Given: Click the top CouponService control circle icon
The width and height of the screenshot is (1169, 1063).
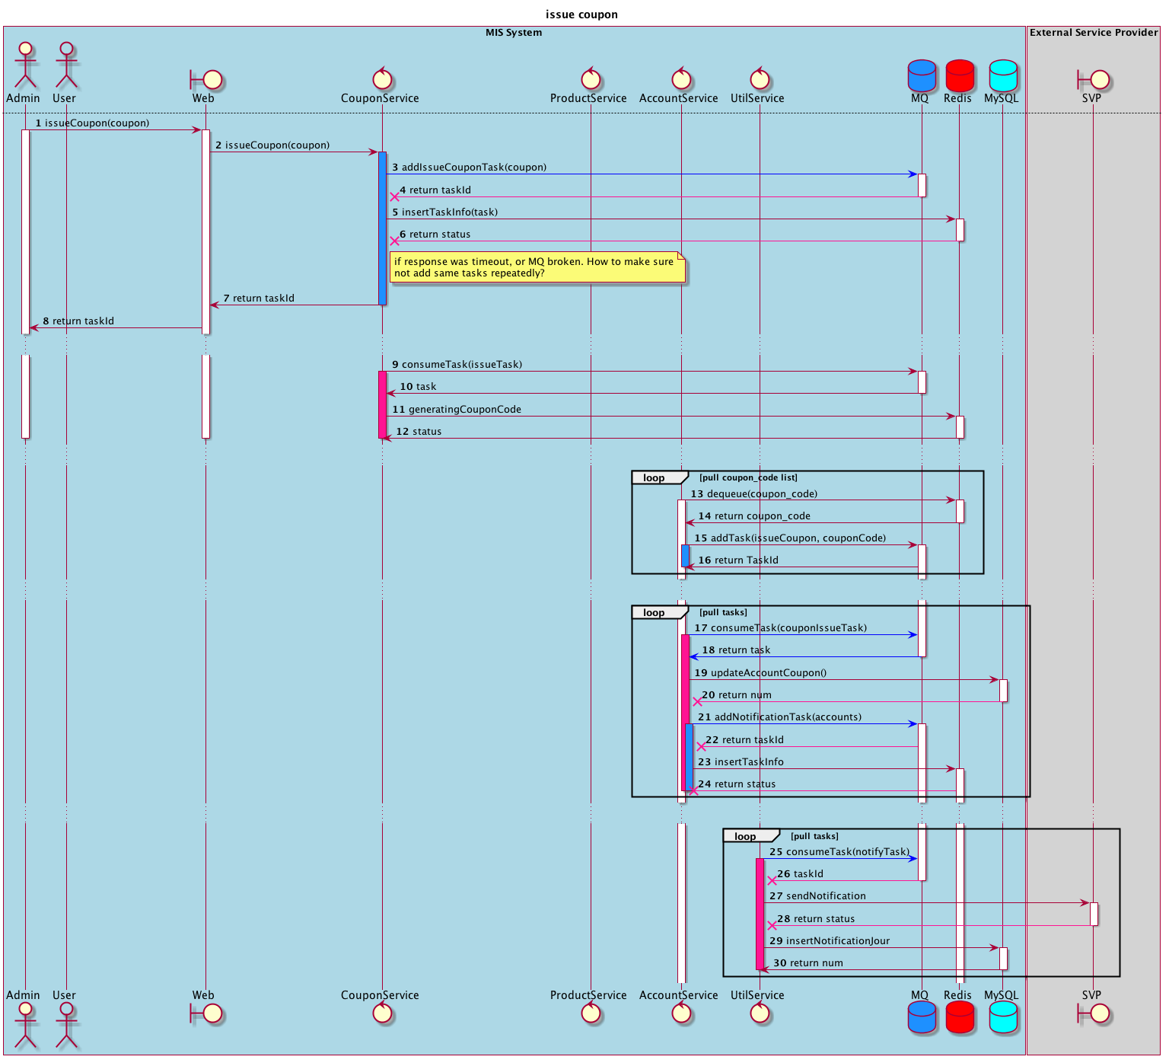Looking at the screenshot, I should pos(382,78).
